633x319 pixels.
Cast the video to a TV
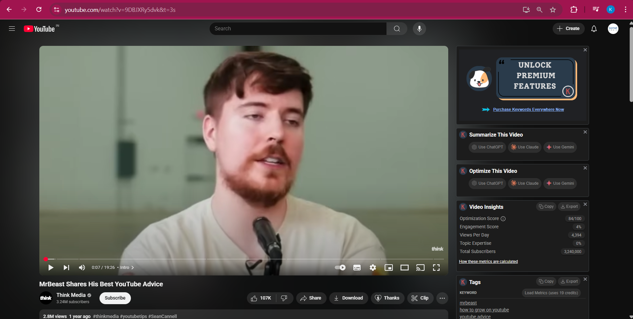coord(420,268)
